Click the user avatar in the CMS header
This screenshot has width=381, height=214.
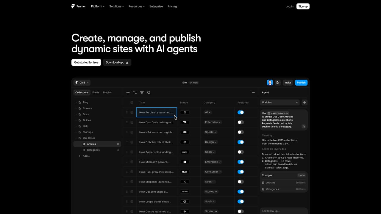coord(270,83)
